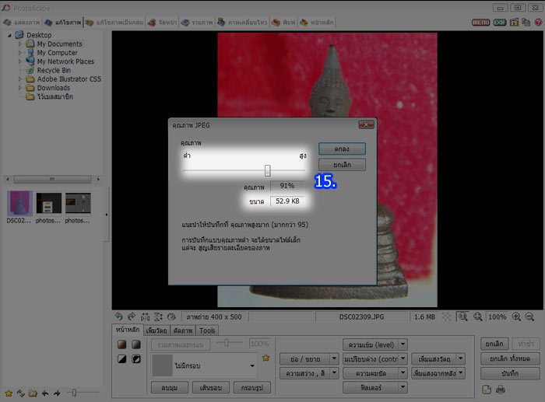Image resolution: width=545 pixels, height=402 pixels.
Task: Click the green EXIF icon
Action: click(x=500, y=23)
